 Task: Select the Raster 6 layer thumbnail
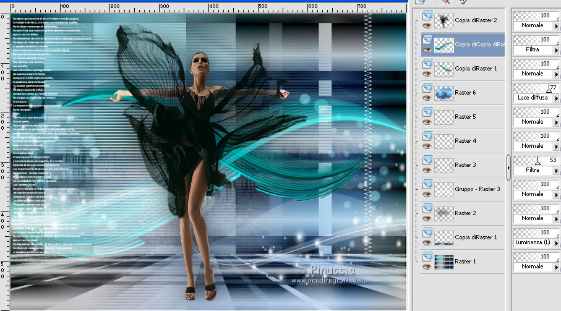[x=443, y=93]
